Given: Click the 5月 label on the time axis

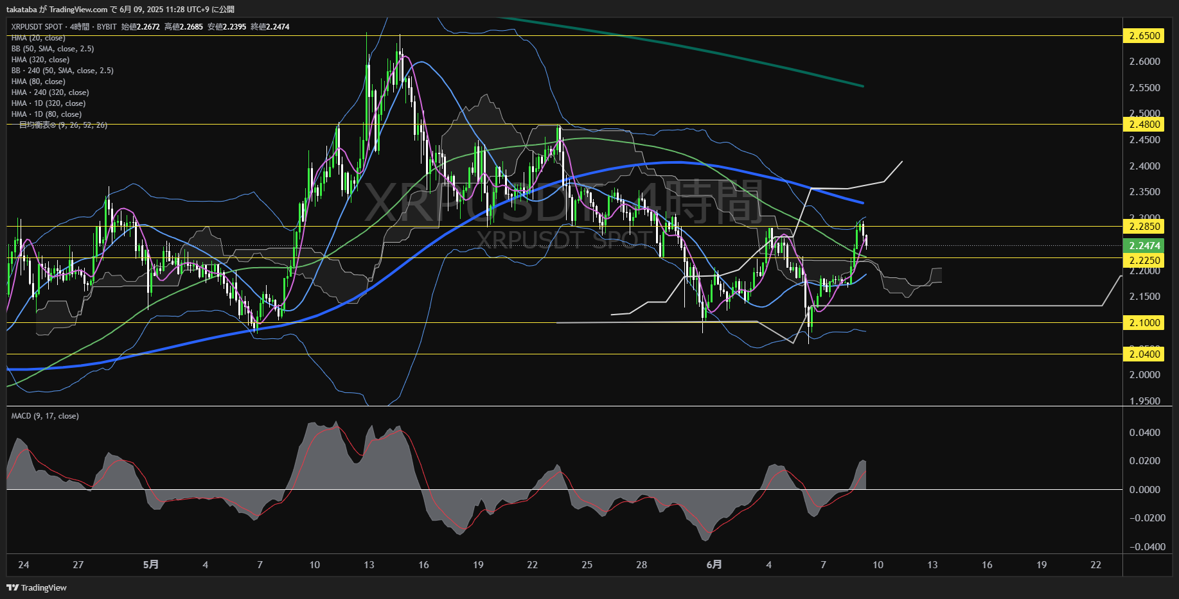Looking at the screenshot, I should 151,565.
